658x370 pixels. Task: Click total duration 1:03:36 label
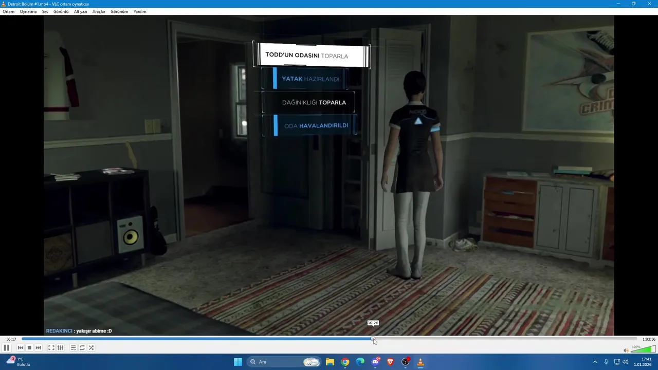click(649, 339)
